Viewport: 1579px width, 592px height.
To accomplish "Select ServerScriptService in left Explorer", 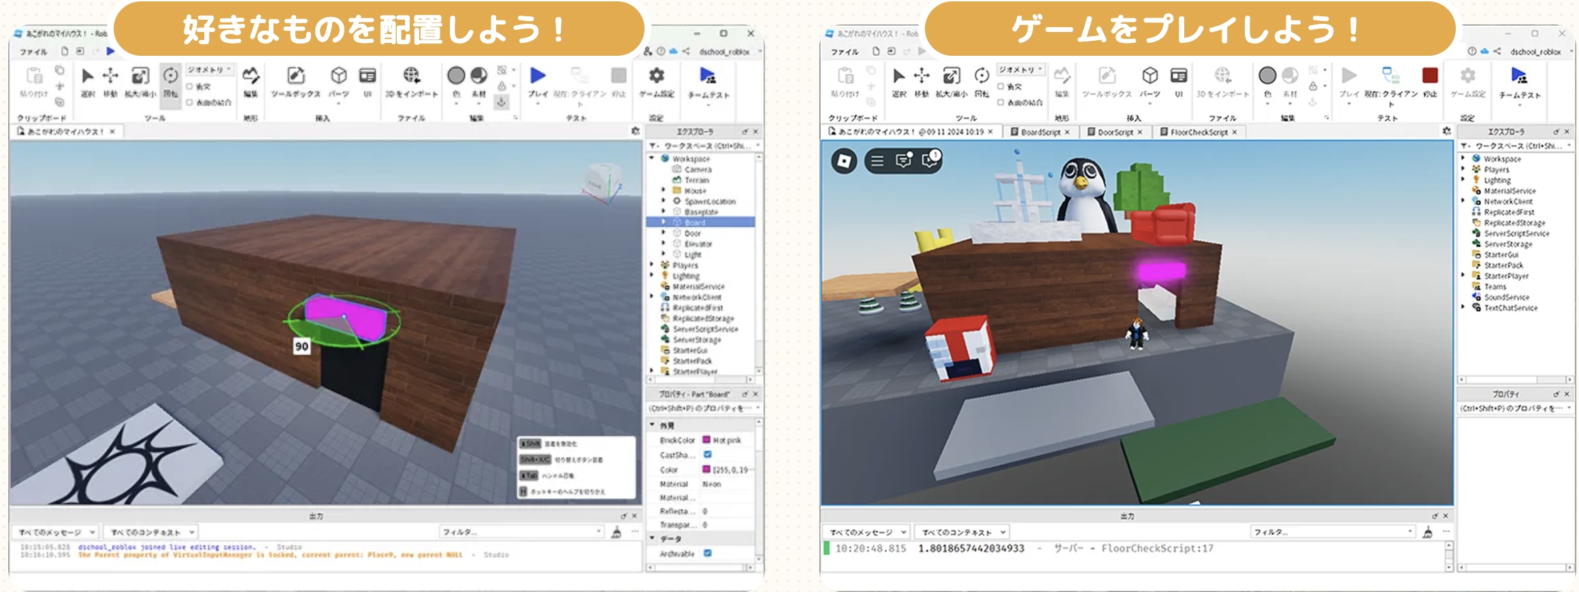I will coord(705,329).
